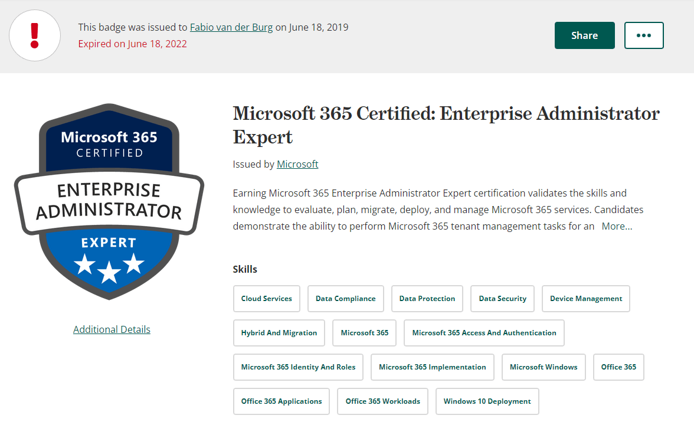Click the red exclamation expired-badge icon

(34, 35)
